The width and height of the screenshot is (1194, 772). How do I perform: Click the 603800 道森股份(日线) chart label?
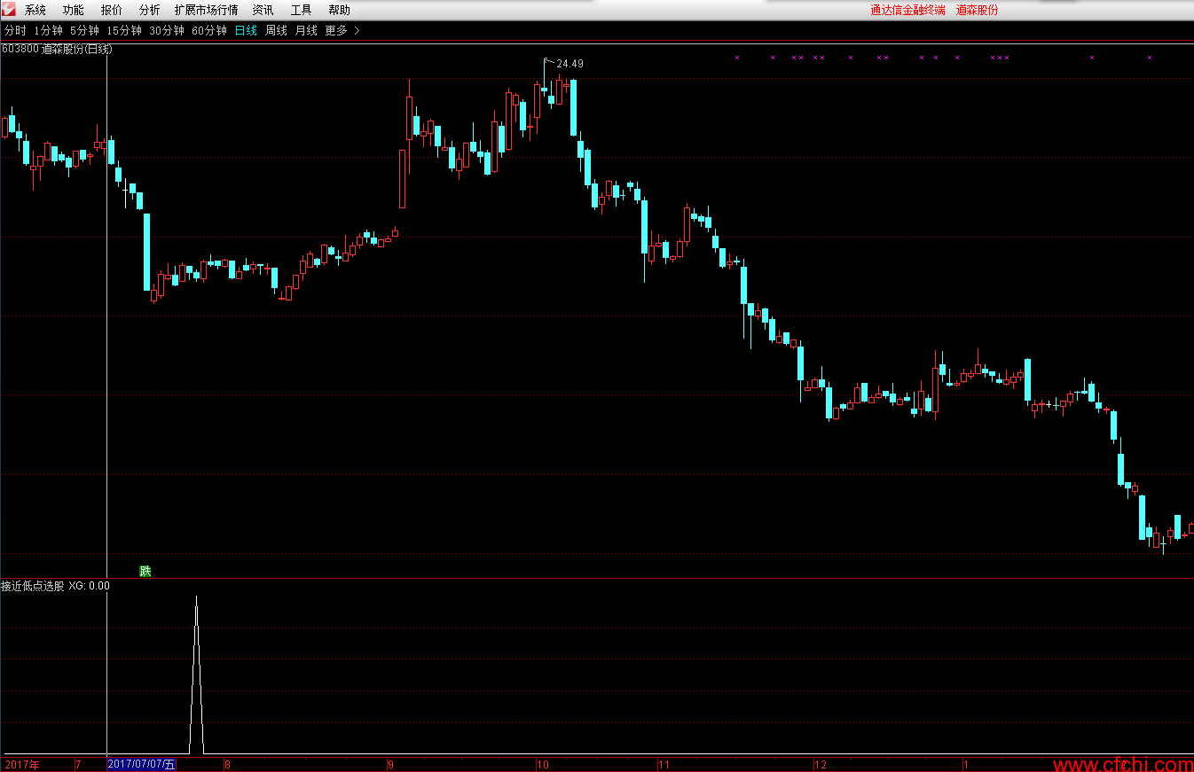pyautogui.click(x=58, y=50)
